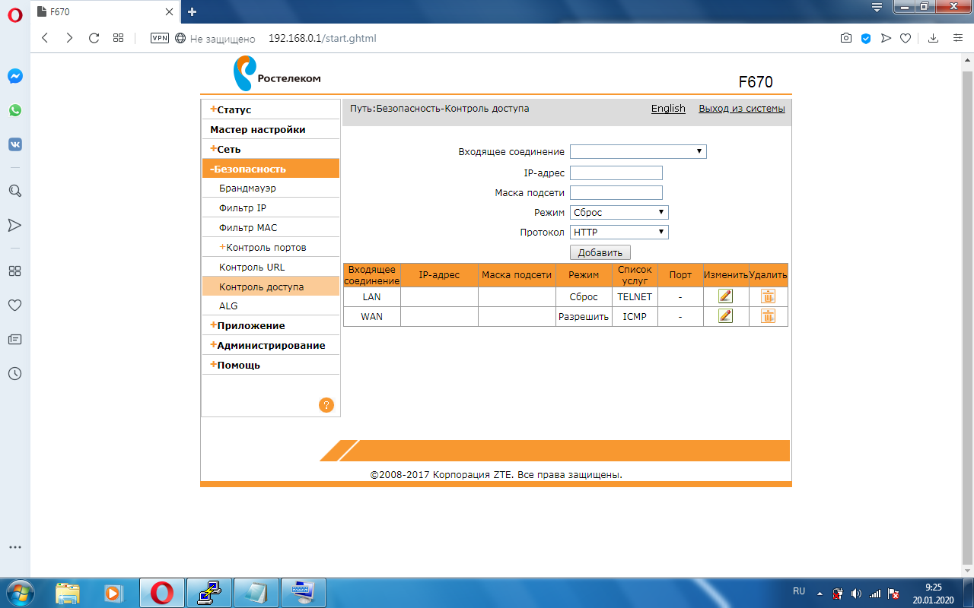The image size is (974, 608).
Task: Delete the WAN ICMP rule
Action: click(768, 316)
